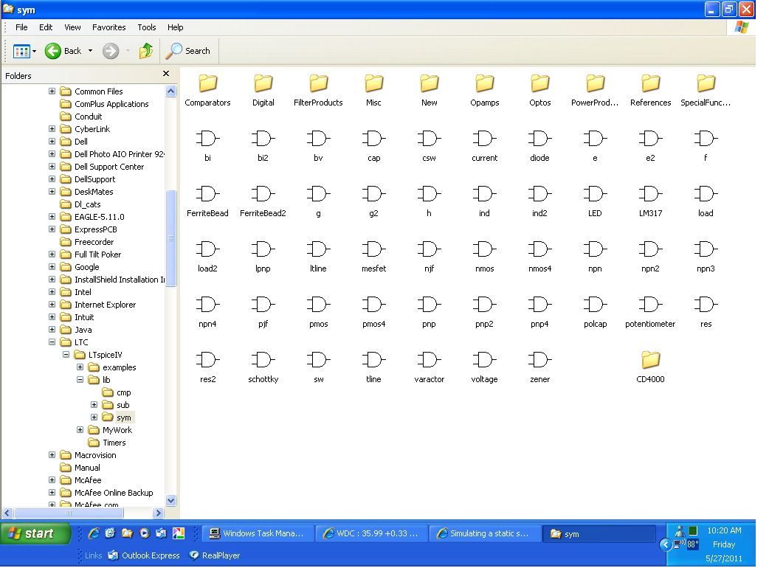Select the ind symbol file
Screen dimensions: 769x568
[x=485, y=201]
